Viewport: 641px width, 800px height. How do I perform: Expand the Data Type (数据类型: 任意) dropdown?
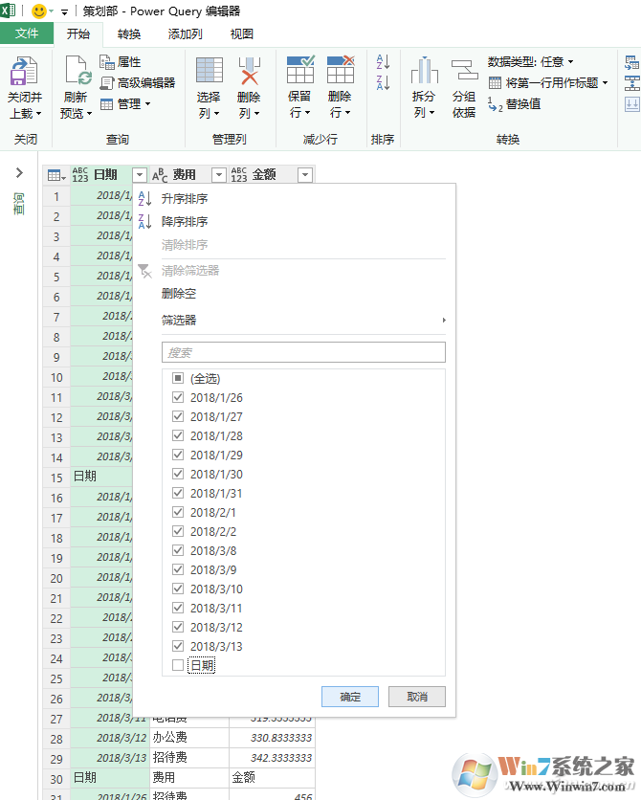pyautogui.click(x=570, y=62)
